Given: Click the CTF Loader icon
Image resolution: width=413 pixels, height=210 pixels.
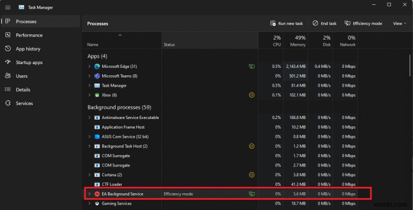Looking at the screenshot, I should 97,184.
